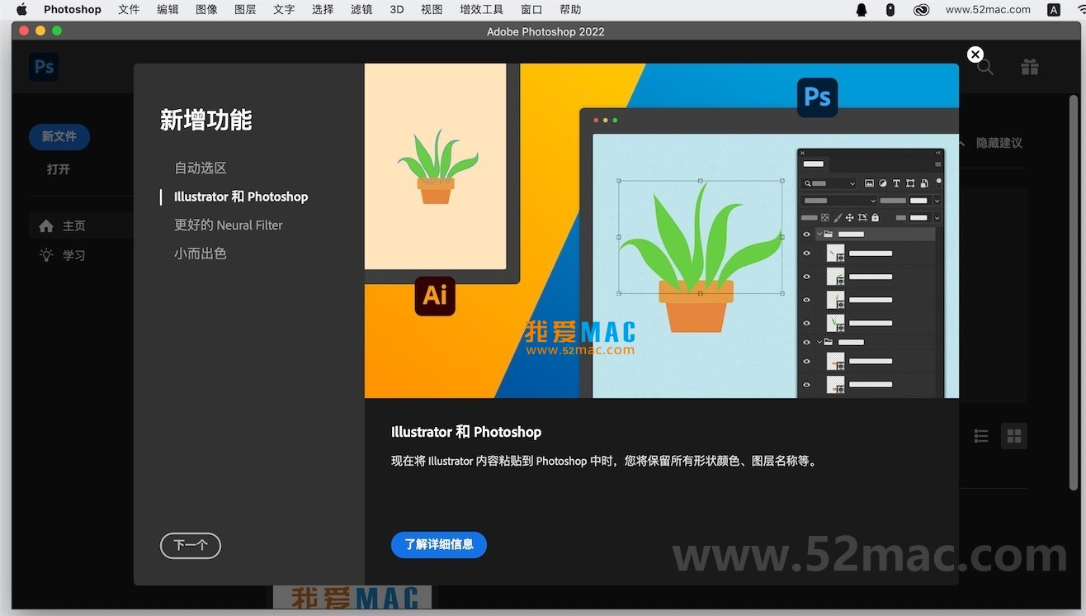Click the input source A icon
This screenshot has width=1086, height=616.
pos(1054,10)
